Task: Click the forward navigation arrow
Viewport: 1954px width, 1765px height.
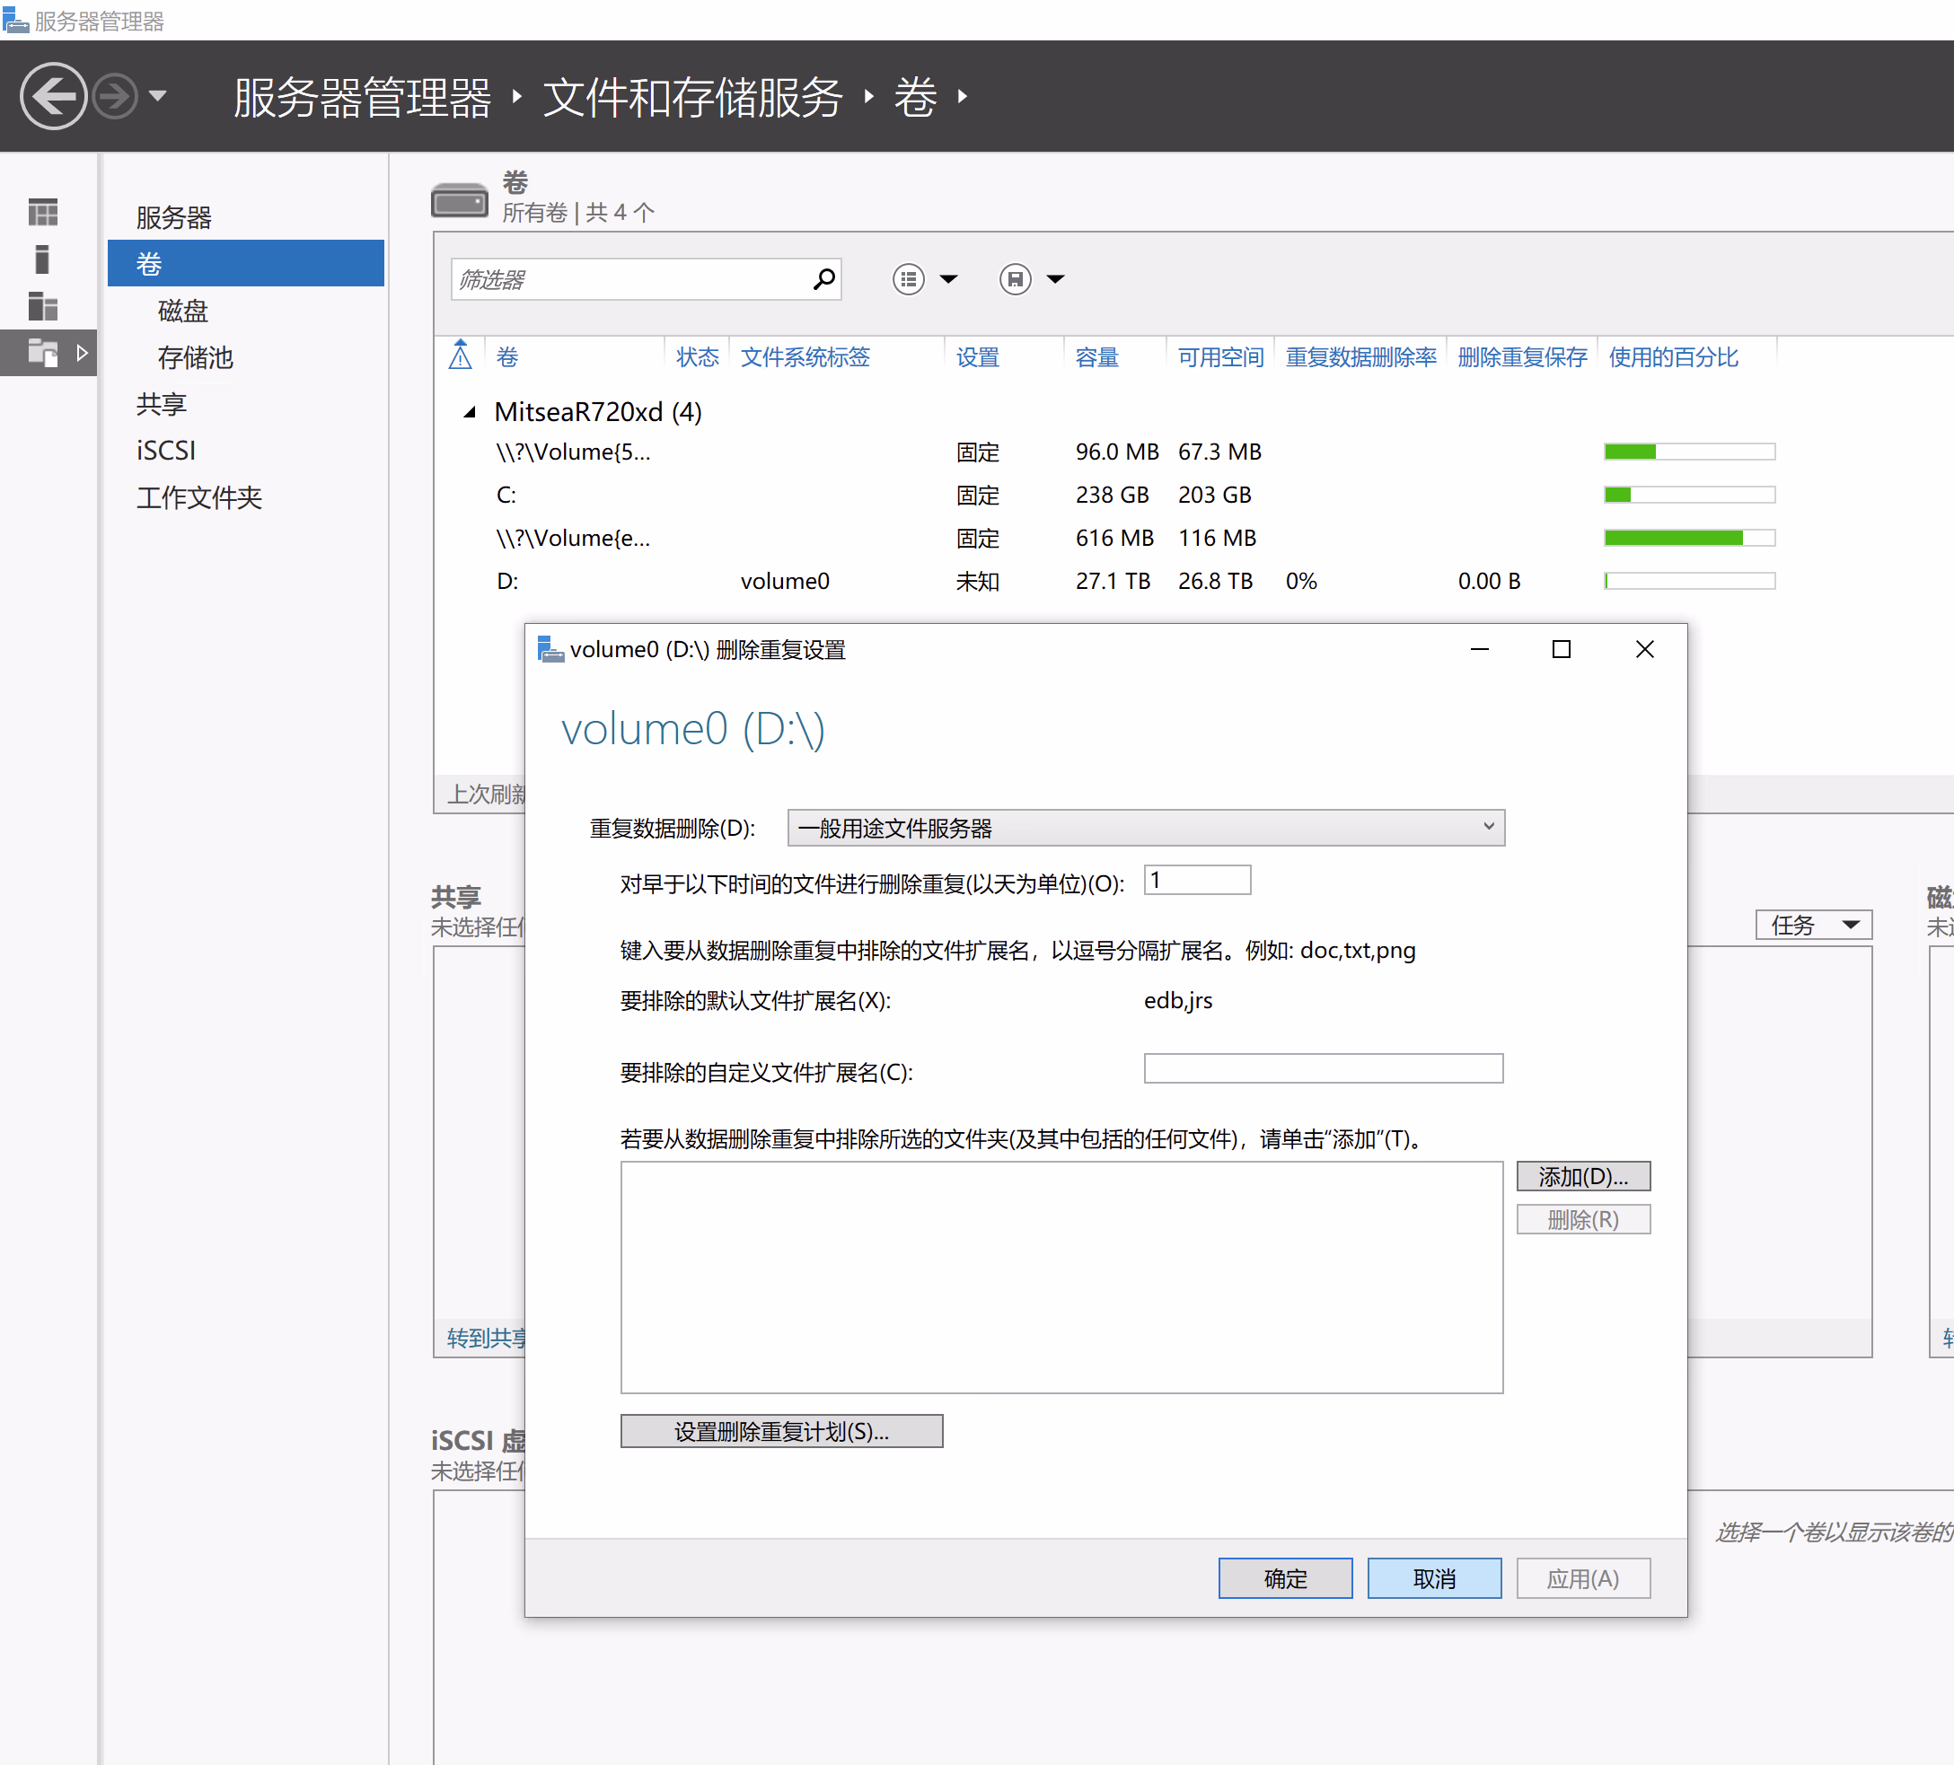Action: coord(115,96)
